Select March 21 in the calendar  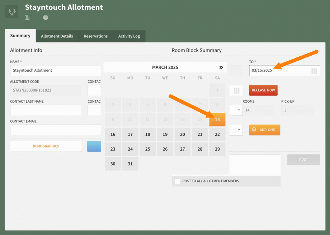click(200, 134)
